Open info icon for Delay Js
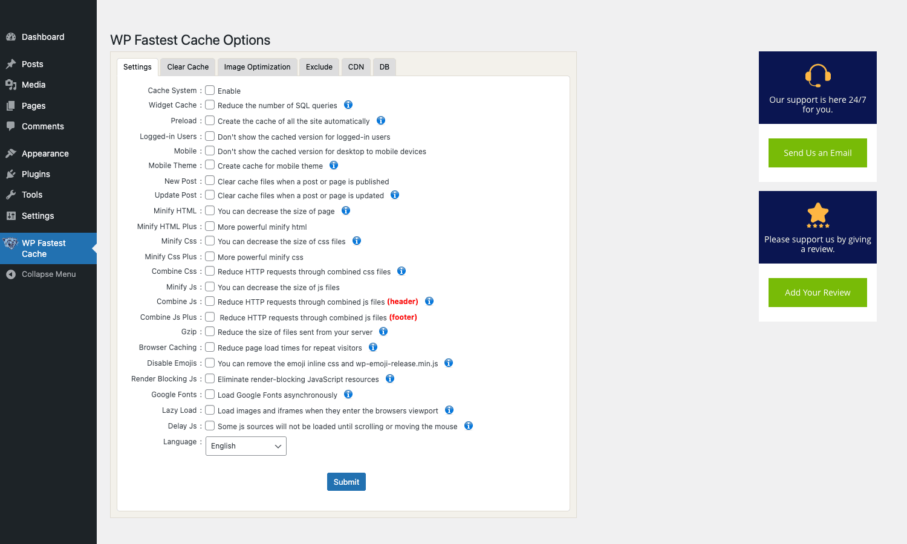907x544 pixels. tap(469, 426)
